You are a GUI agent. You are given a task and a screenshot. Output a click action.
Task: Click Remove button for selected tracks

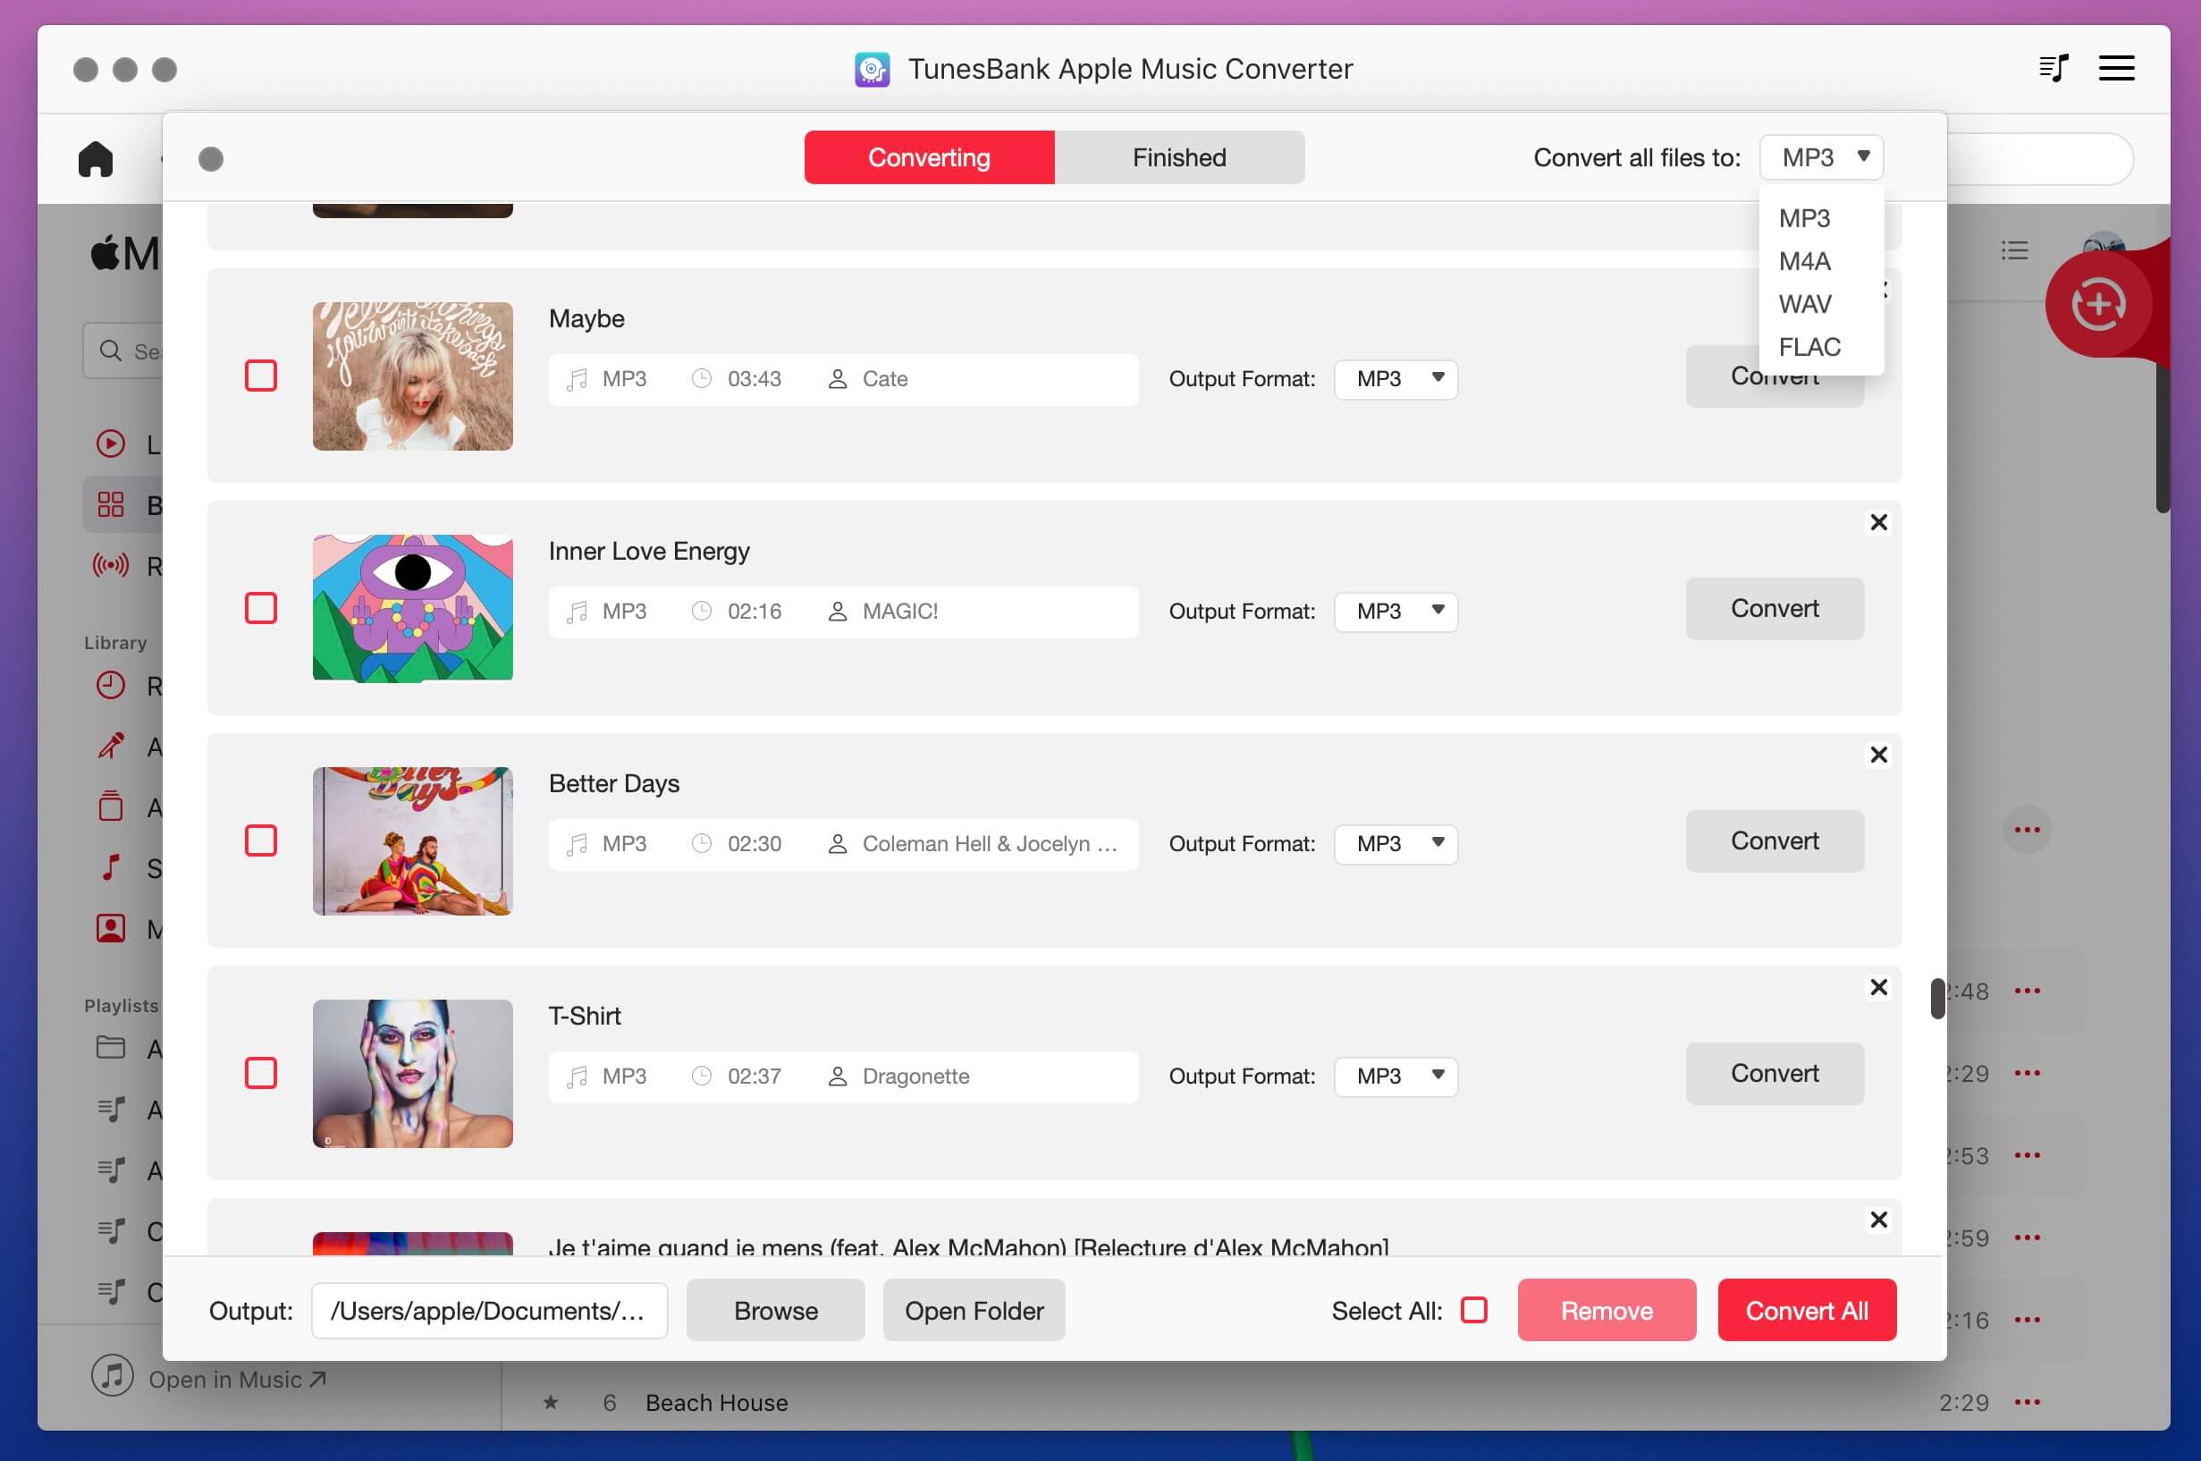coord(1606,1309)
